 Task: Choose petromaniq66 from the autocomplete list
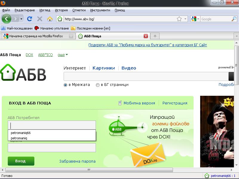pyautogui.click(x=21, y=133)
